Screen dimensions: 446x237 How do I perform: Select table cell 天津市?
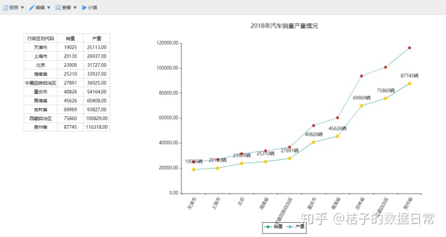tap(40, 47)
